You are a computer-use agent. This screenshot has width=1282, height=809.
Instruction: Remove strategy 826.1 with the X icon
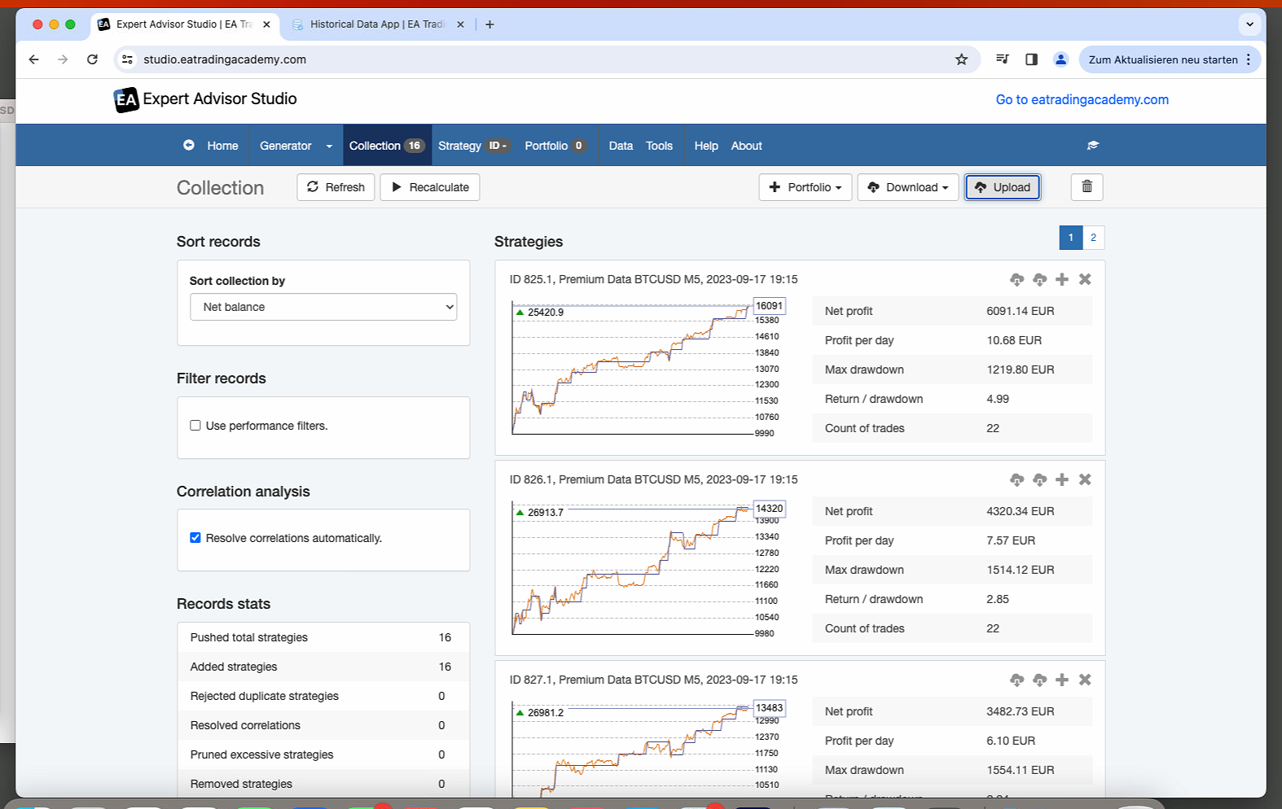[1085, 479]
